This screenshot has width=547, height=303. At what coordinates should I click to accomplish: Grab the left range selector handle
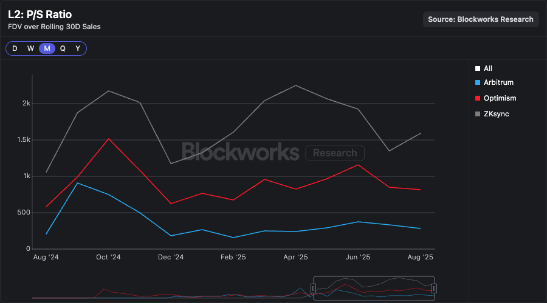[313, 288]
